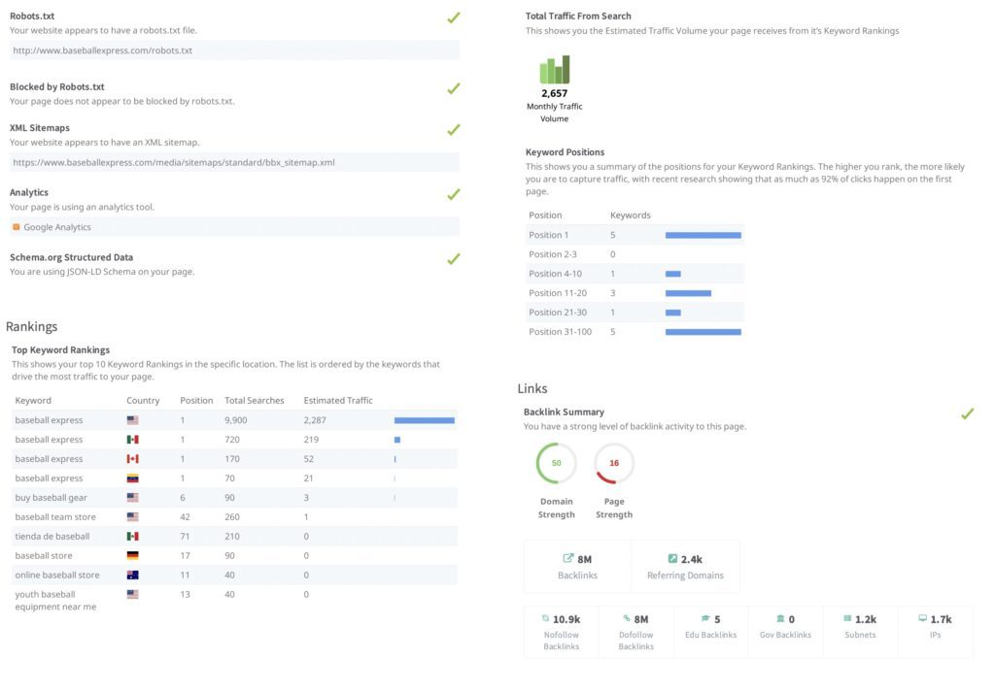
Task: Click the Backlink Summary green checkmark
Action: [967, 413]
